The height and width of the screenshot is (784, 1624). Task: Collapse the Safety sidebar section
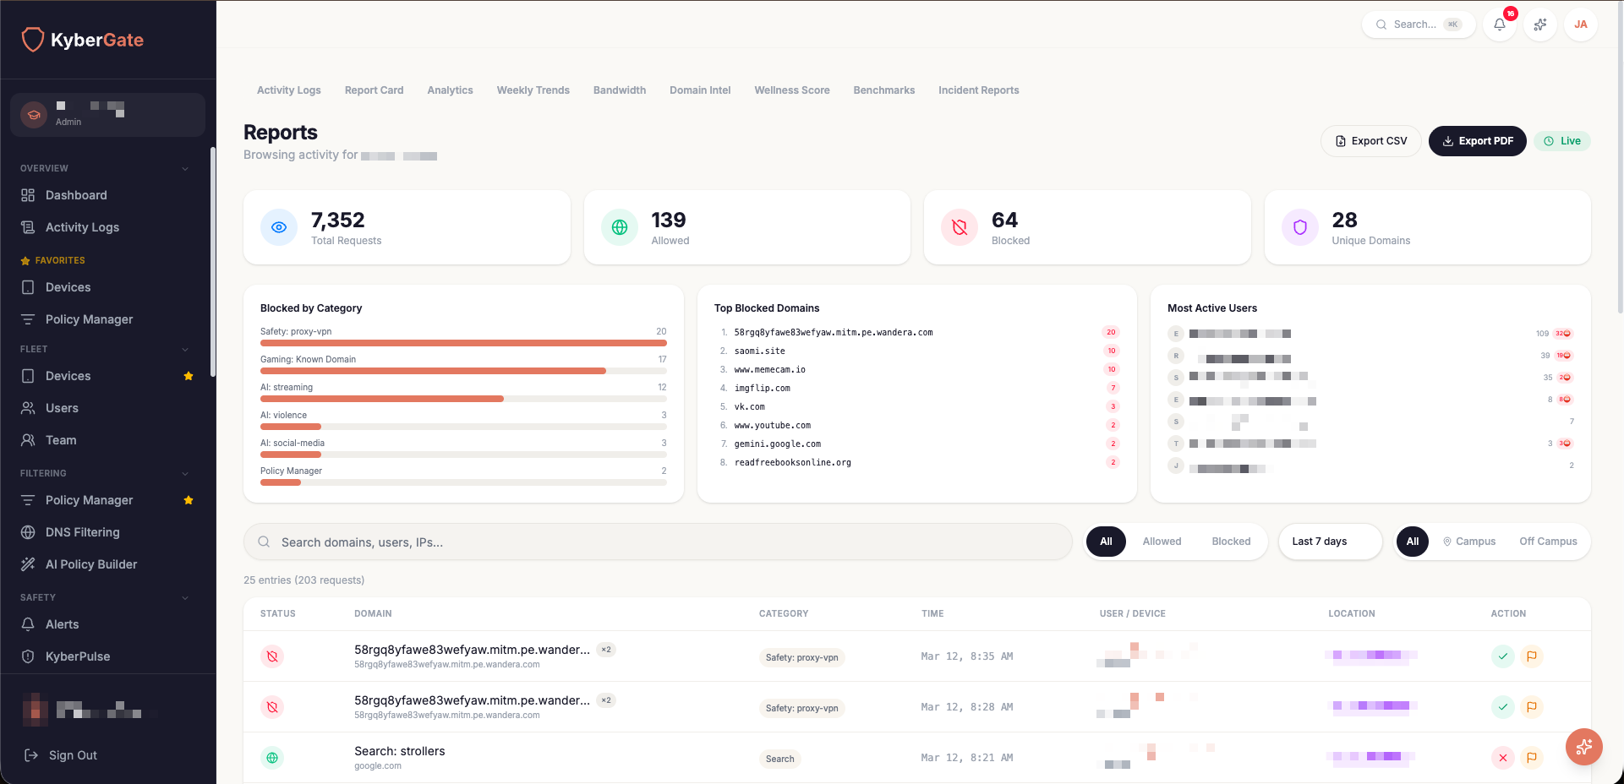185,597
